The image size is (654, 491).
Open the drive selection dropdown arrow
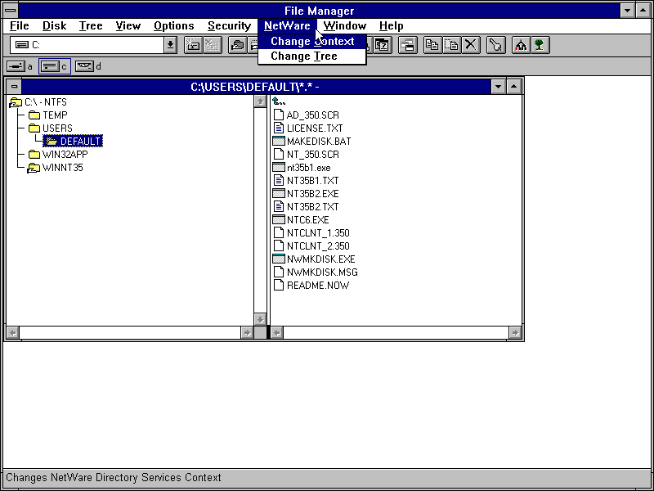(170, 45)
